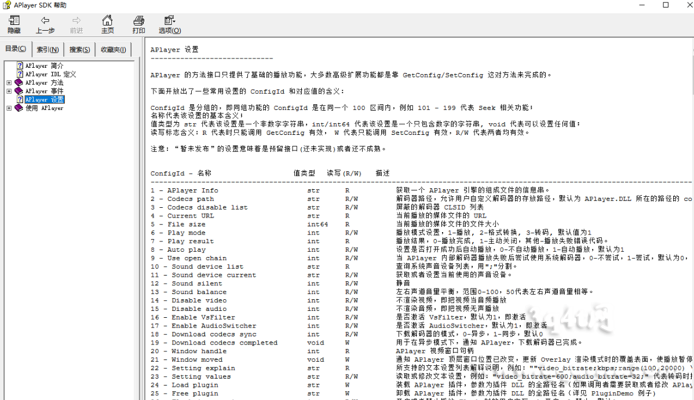Select the APlayer 方法 tree item

click(x=44, y=82)
